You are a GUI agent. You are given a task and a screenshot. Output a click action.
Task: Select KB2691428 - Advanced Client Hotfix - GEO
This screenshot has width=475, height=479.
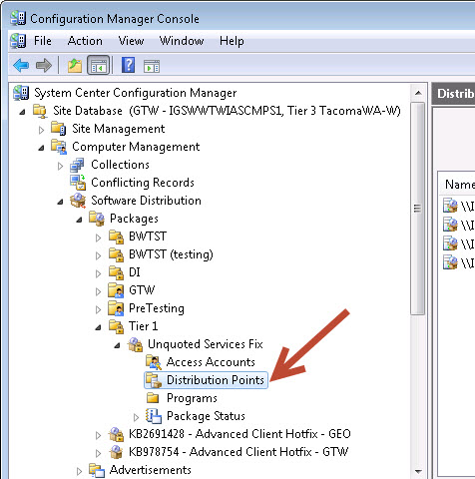[239, 434]
